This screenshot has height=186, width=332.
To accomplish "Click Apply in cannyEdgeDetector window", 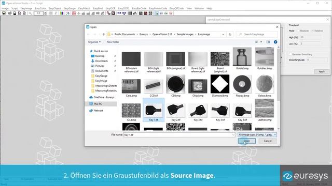I will pos(322,71).
